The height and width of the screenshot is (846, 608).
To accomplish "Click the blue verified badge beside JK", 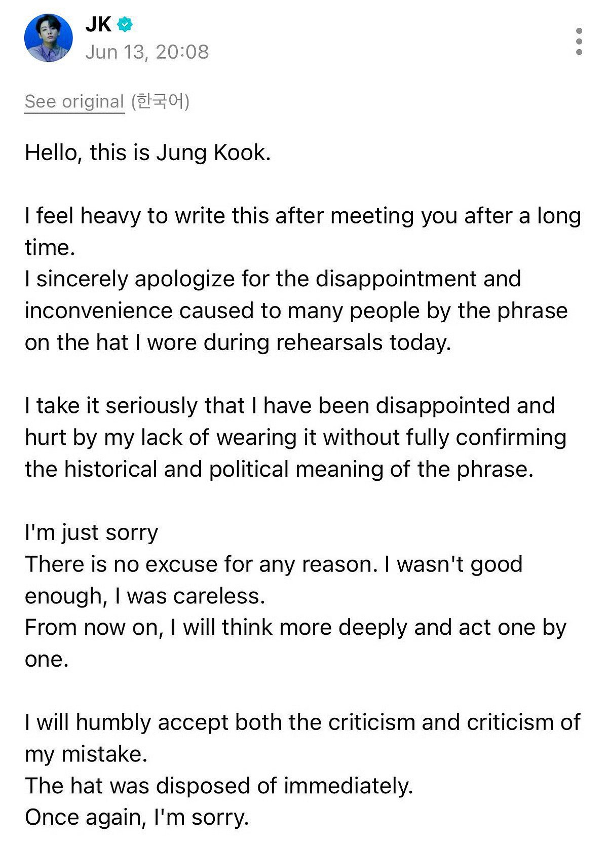I will pyautogui.click(x=125, y=24).
